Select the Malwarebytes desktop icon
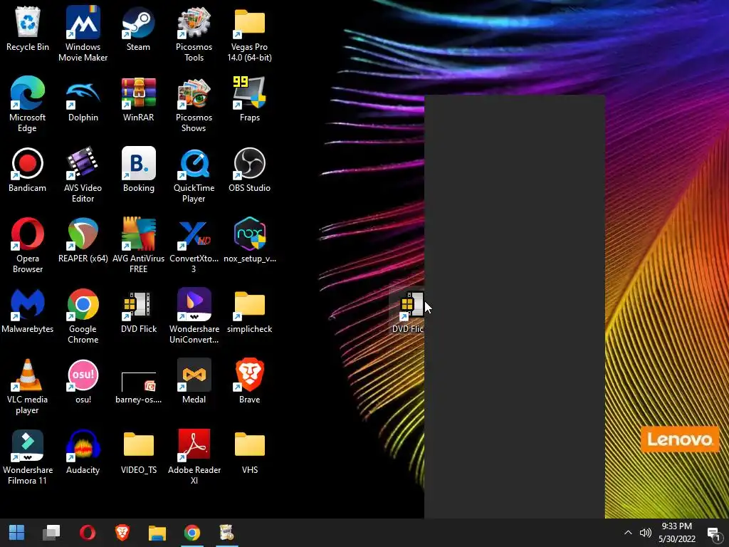 click(28, 311)
